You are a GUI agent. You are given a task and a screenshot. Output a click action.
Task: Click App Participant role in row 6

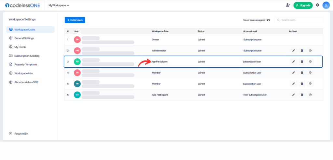click(x=160, y=95)
